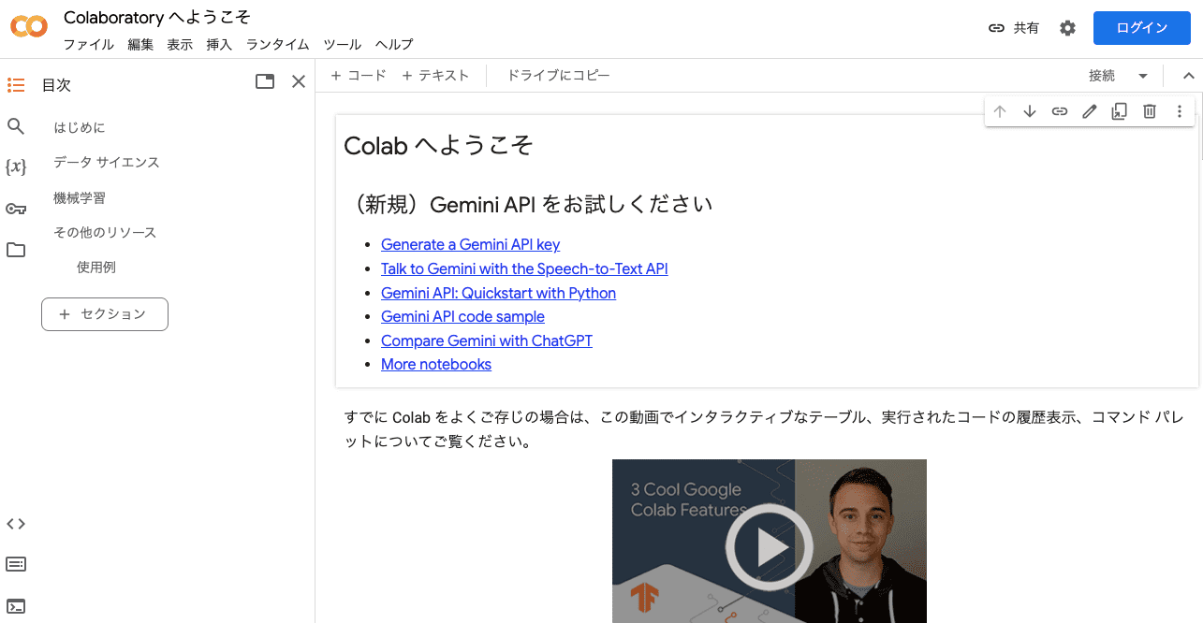Open the Gemini API: Quickstart with Python link
Image resolution: width=1203 pixels, height=623 pixels.
(498, 293)
